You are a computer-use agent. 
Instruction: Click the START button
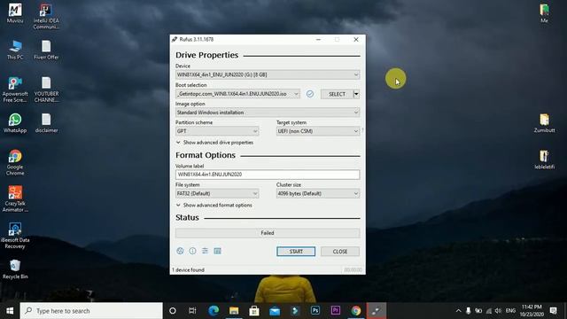(x=296, y=252)
